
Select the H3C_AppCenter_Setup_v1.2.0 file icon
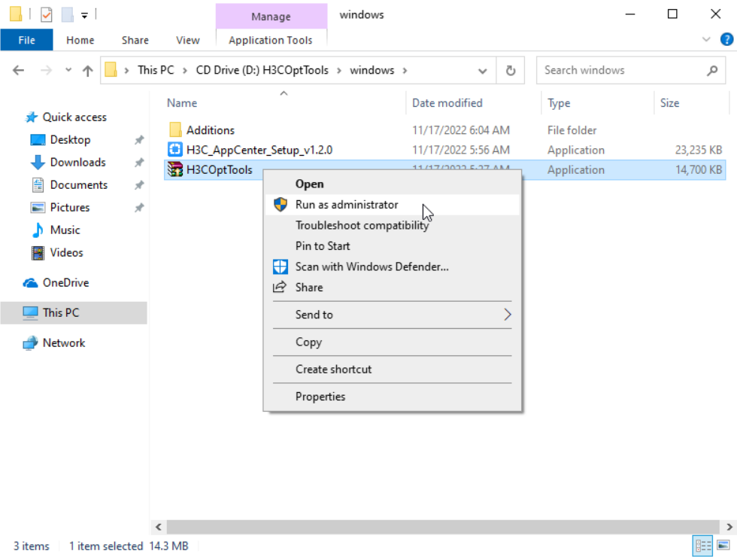point(174,150)
